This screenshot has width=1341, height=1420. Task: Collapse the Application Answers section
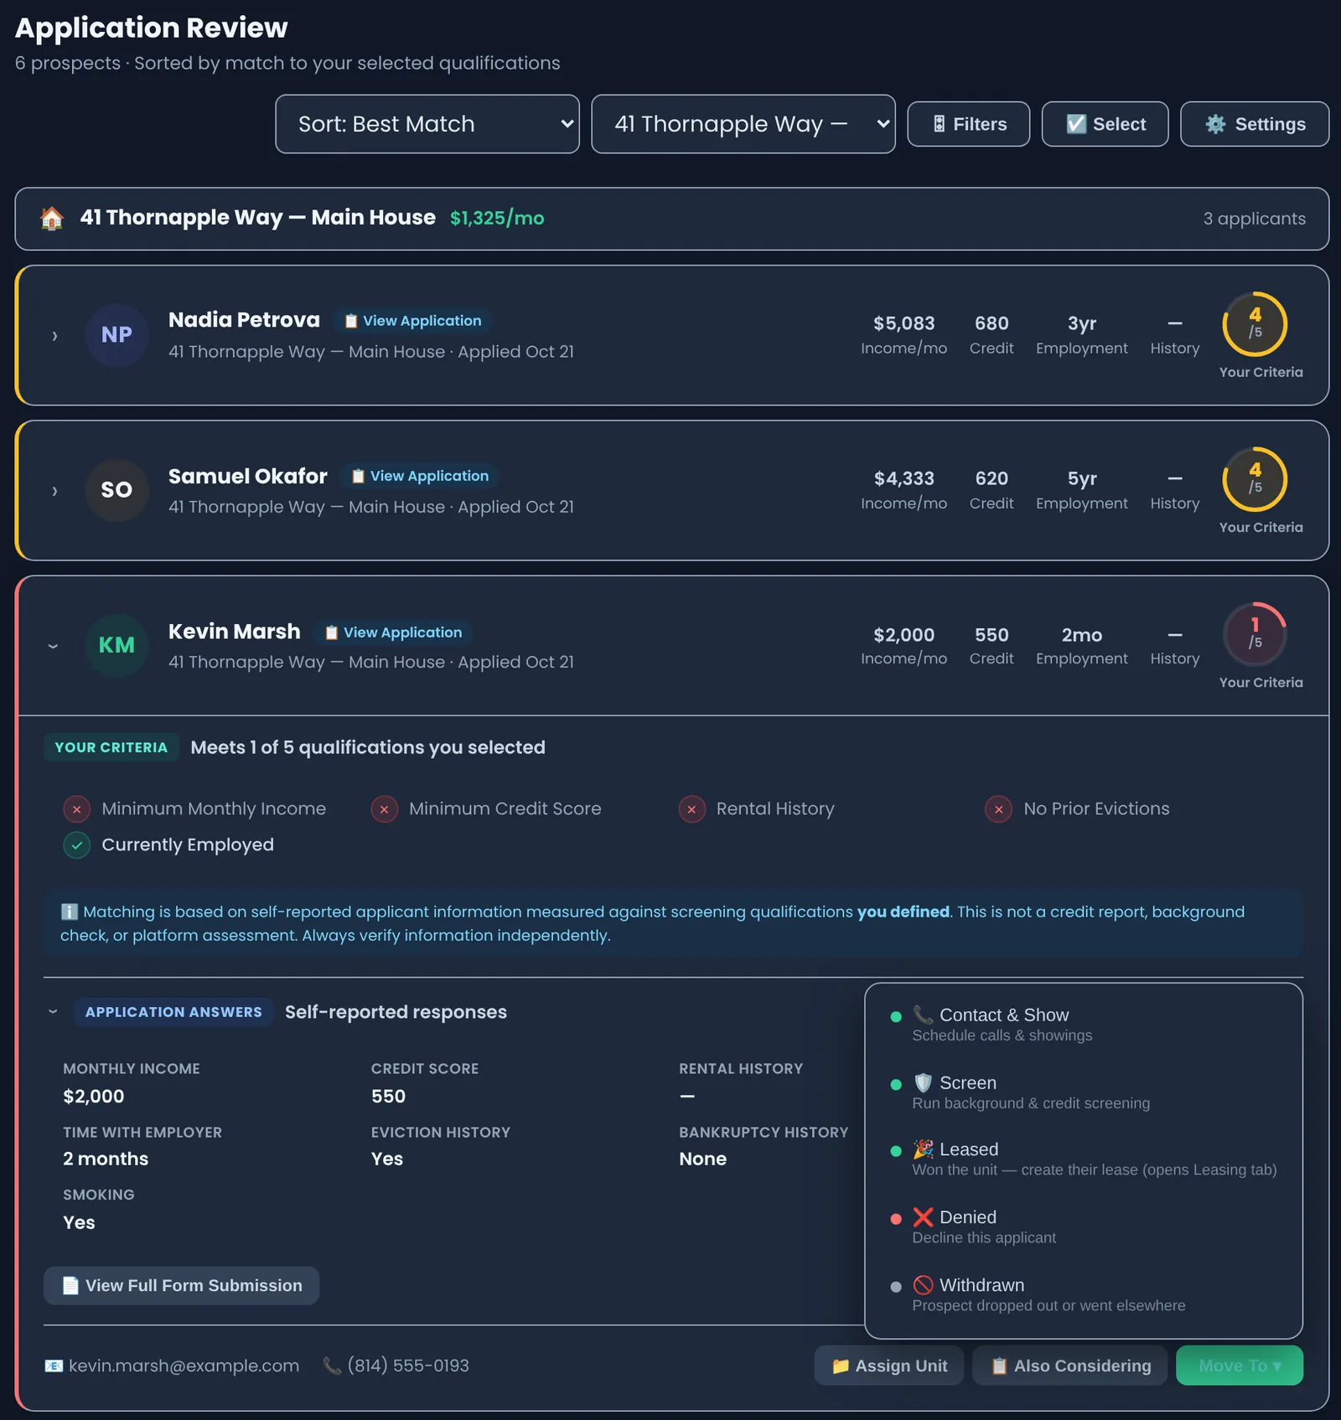point(53,1012)
